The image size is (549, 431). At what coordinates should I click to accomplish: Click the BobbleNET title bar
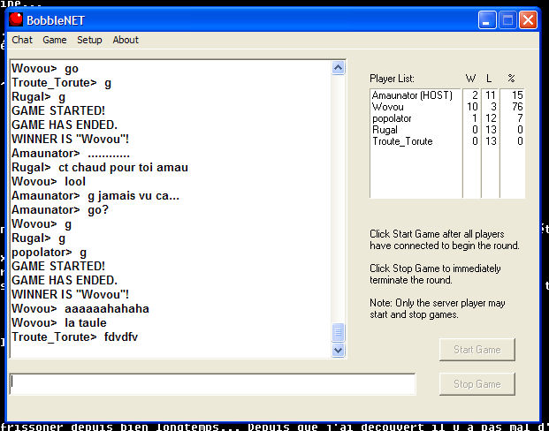tap(265, 19)
